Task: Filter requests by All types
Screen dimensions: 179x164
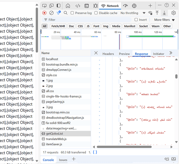Action: [x=44, y=26]
